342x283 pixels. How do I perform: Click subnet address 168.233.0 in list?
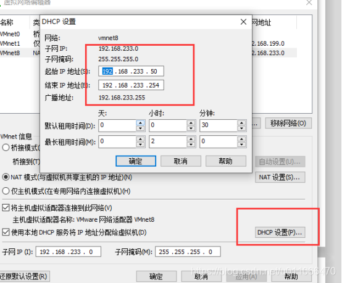point(269,53)
